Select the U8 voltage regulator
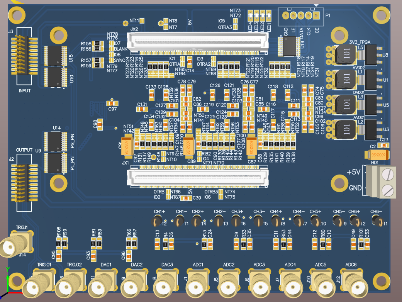Image resolution: width=402 pixels, height=302 pixels. coord(372,54)
